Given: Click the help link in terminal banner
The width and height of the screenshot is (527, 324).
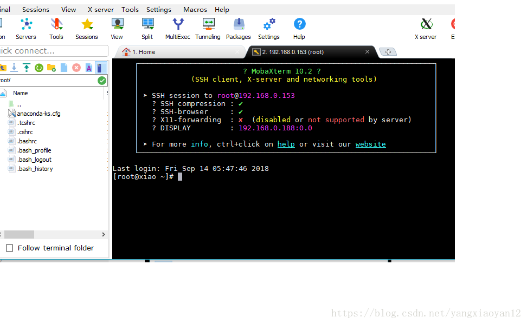Looking at the screenshot, I should [286, 144].
